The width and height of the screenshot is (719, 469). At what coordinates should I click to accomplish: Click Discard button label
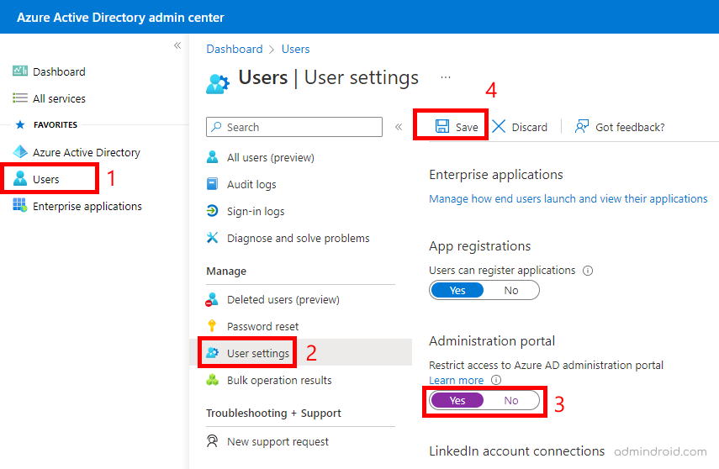coord(529,128)
